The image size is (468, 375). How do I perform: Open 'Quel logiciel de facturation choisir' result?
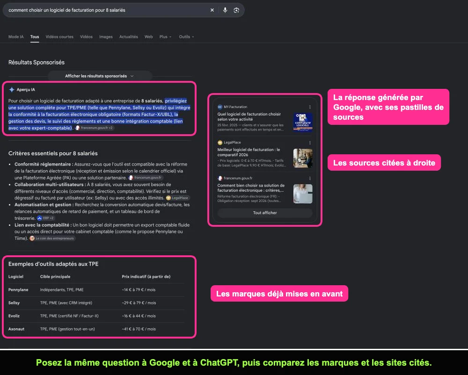point(249,116)
